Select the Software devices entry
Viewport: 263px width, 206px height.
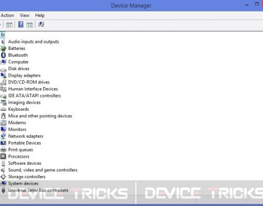[25, 163]
